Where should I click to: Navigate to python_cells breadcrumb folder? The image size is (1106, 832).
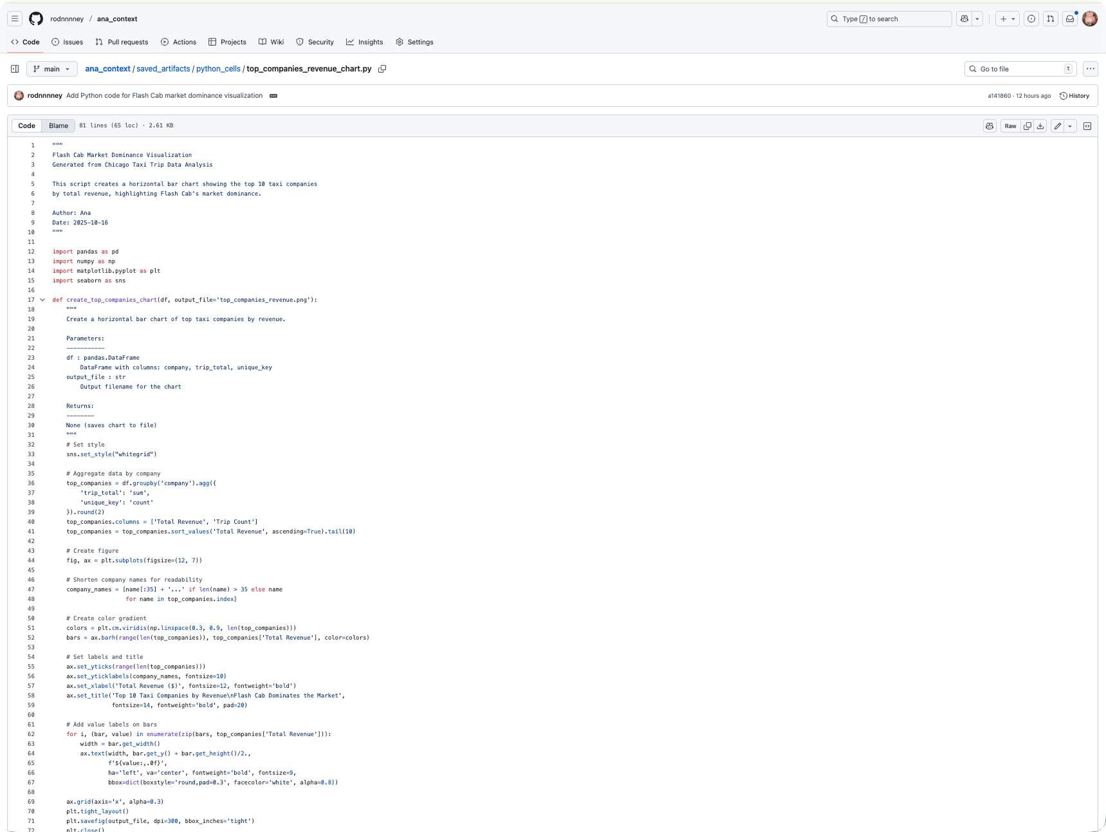click(x=218, y=69)
